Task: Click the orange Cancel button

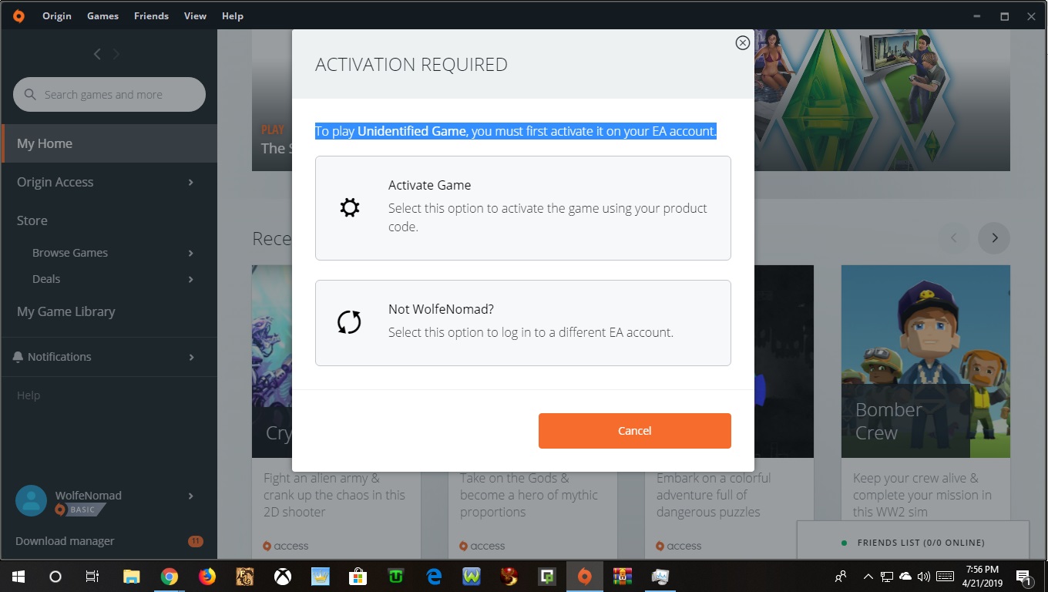Action: click(634, 431)
